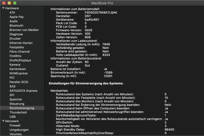Select Festplatte in the sidebar
The image size is (204, 136).
17,47
